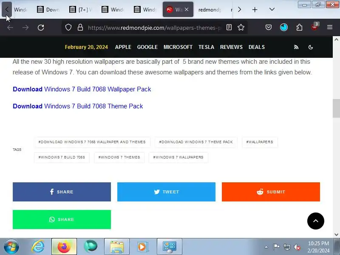340x255 pixels.
Task: Open the GOOGLE site section
Action: (147, 47)
